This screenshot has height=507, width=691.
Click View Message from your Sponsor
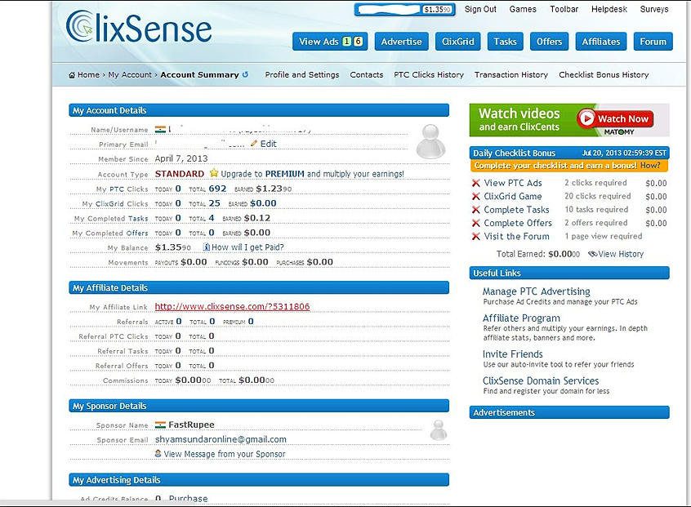tap(225, 454)
